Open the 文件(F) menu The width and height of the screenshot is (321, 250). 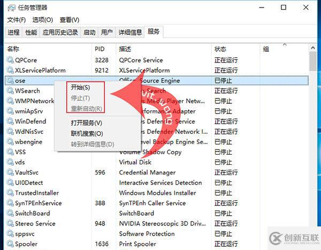tap(17, 20)
